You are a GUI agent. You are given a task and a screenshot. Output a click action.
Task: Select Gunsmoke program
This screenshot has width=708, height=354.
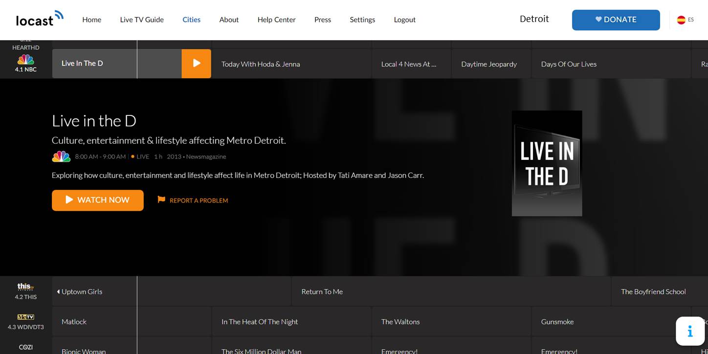click(611, 322)
